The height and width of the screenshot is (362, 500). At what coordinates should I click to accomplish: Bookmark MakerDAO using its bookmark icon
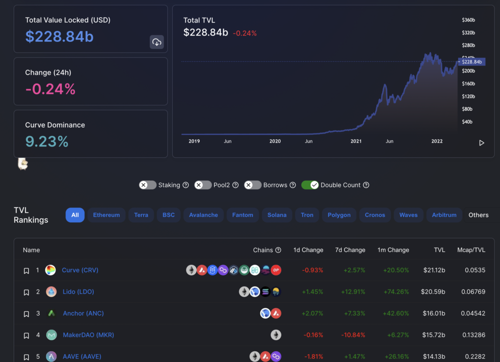click(x=26, y=335)
